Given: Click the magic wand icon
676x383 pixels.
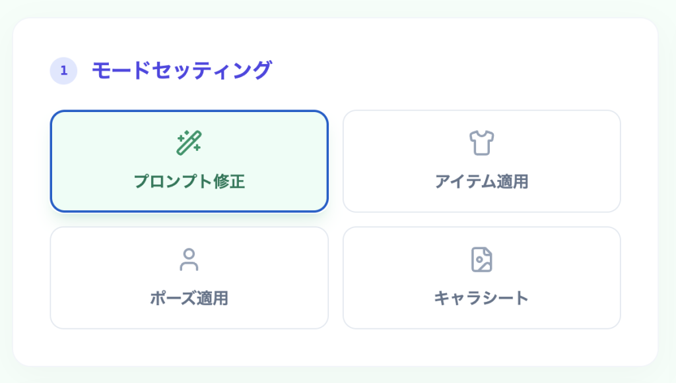Looking at the screenshot, I should [189, 143].
